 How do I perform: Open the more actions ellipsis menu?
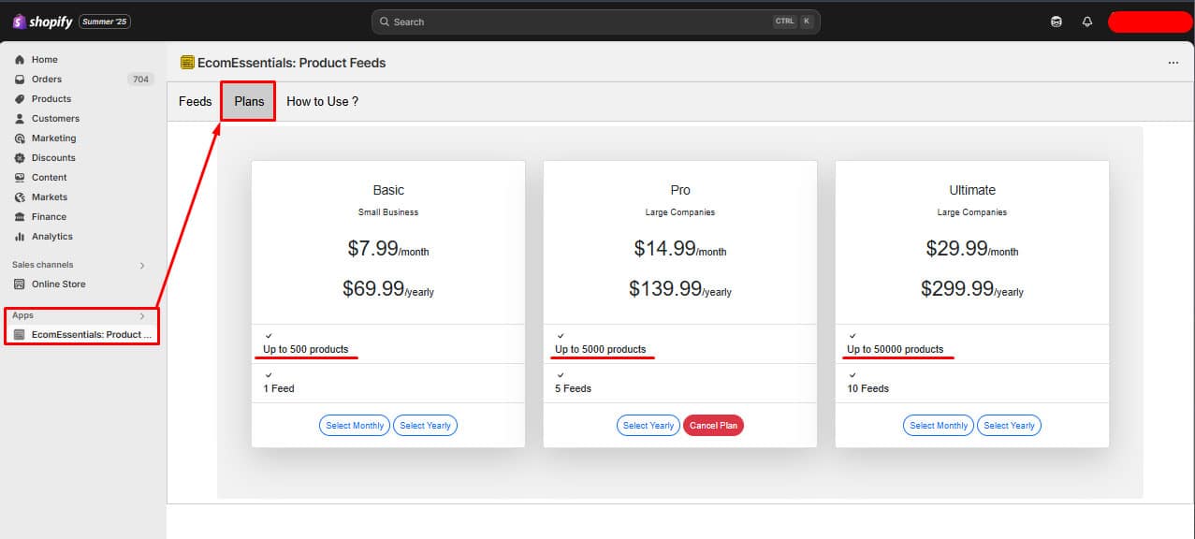[1173, 63]
